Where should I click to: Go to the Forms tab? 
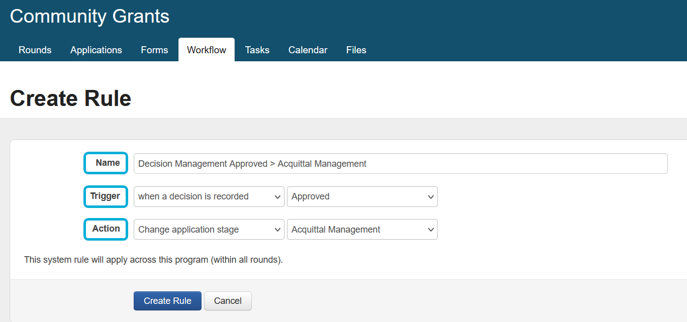pyautogui.click(x=154, y=50)
